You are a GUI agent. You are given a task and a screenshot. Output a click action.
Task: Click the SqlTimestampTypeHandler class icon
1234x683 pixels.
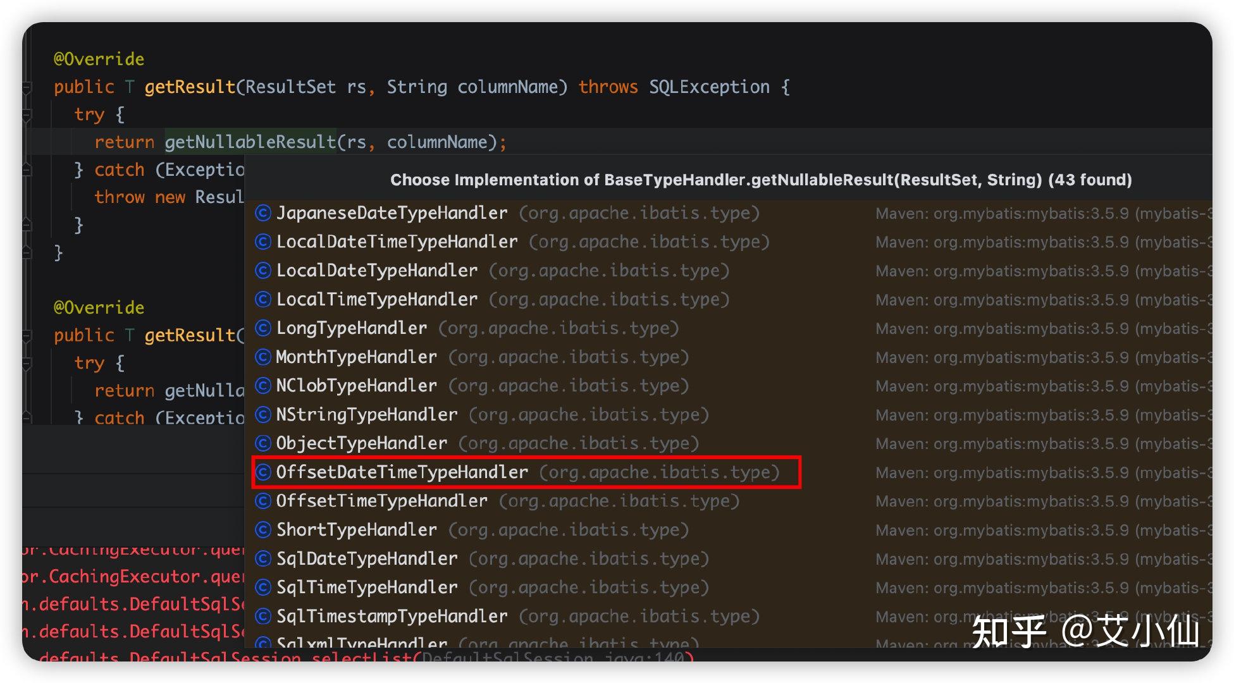point(263,616)
